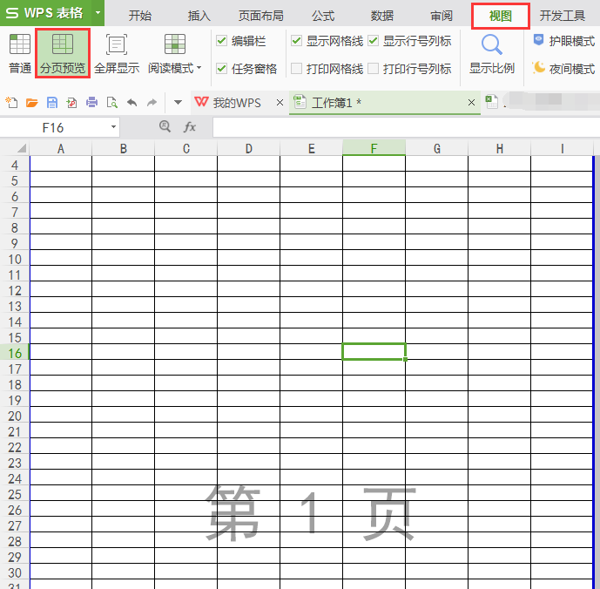Viewport: 600px width, 589px height.
Task: Uncheck the 编辑栏 formula bar checkbox
Action: coord(221,41)
